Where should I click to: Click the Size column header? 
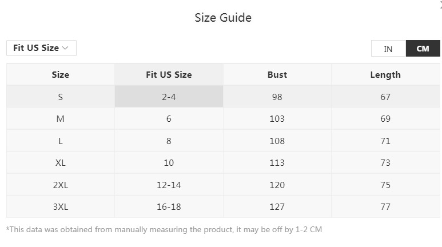(x=60, y=74)
